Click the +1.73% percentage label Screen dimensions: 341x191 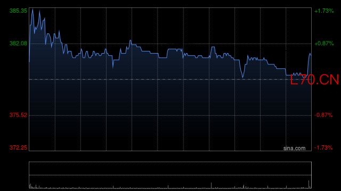click(x=324, y=11)
